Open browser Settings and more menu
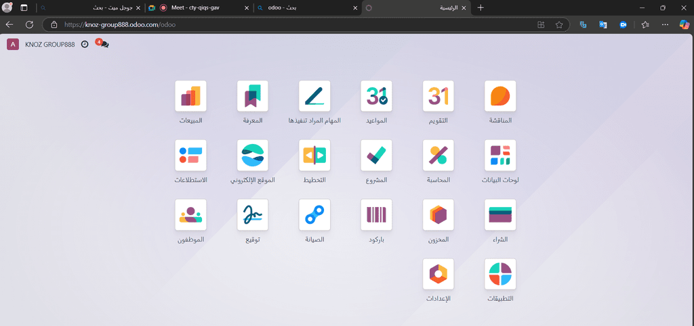Viewport: 694px width, 326px height. 665,25
